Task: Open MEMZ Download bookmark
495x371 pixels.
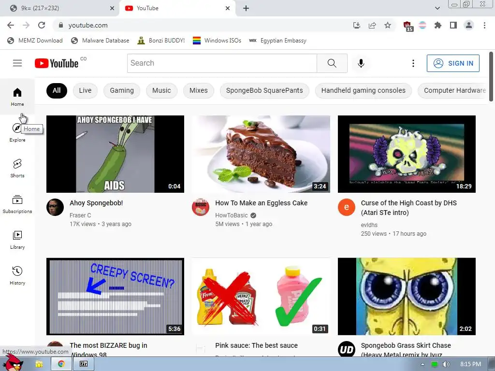Action: click(x=35, y=41)
